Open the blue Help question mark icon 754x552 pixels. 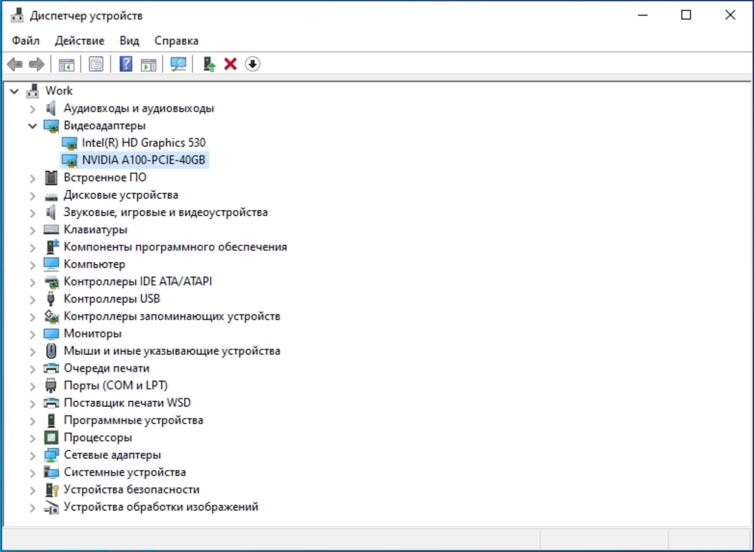tap(126, 64)
